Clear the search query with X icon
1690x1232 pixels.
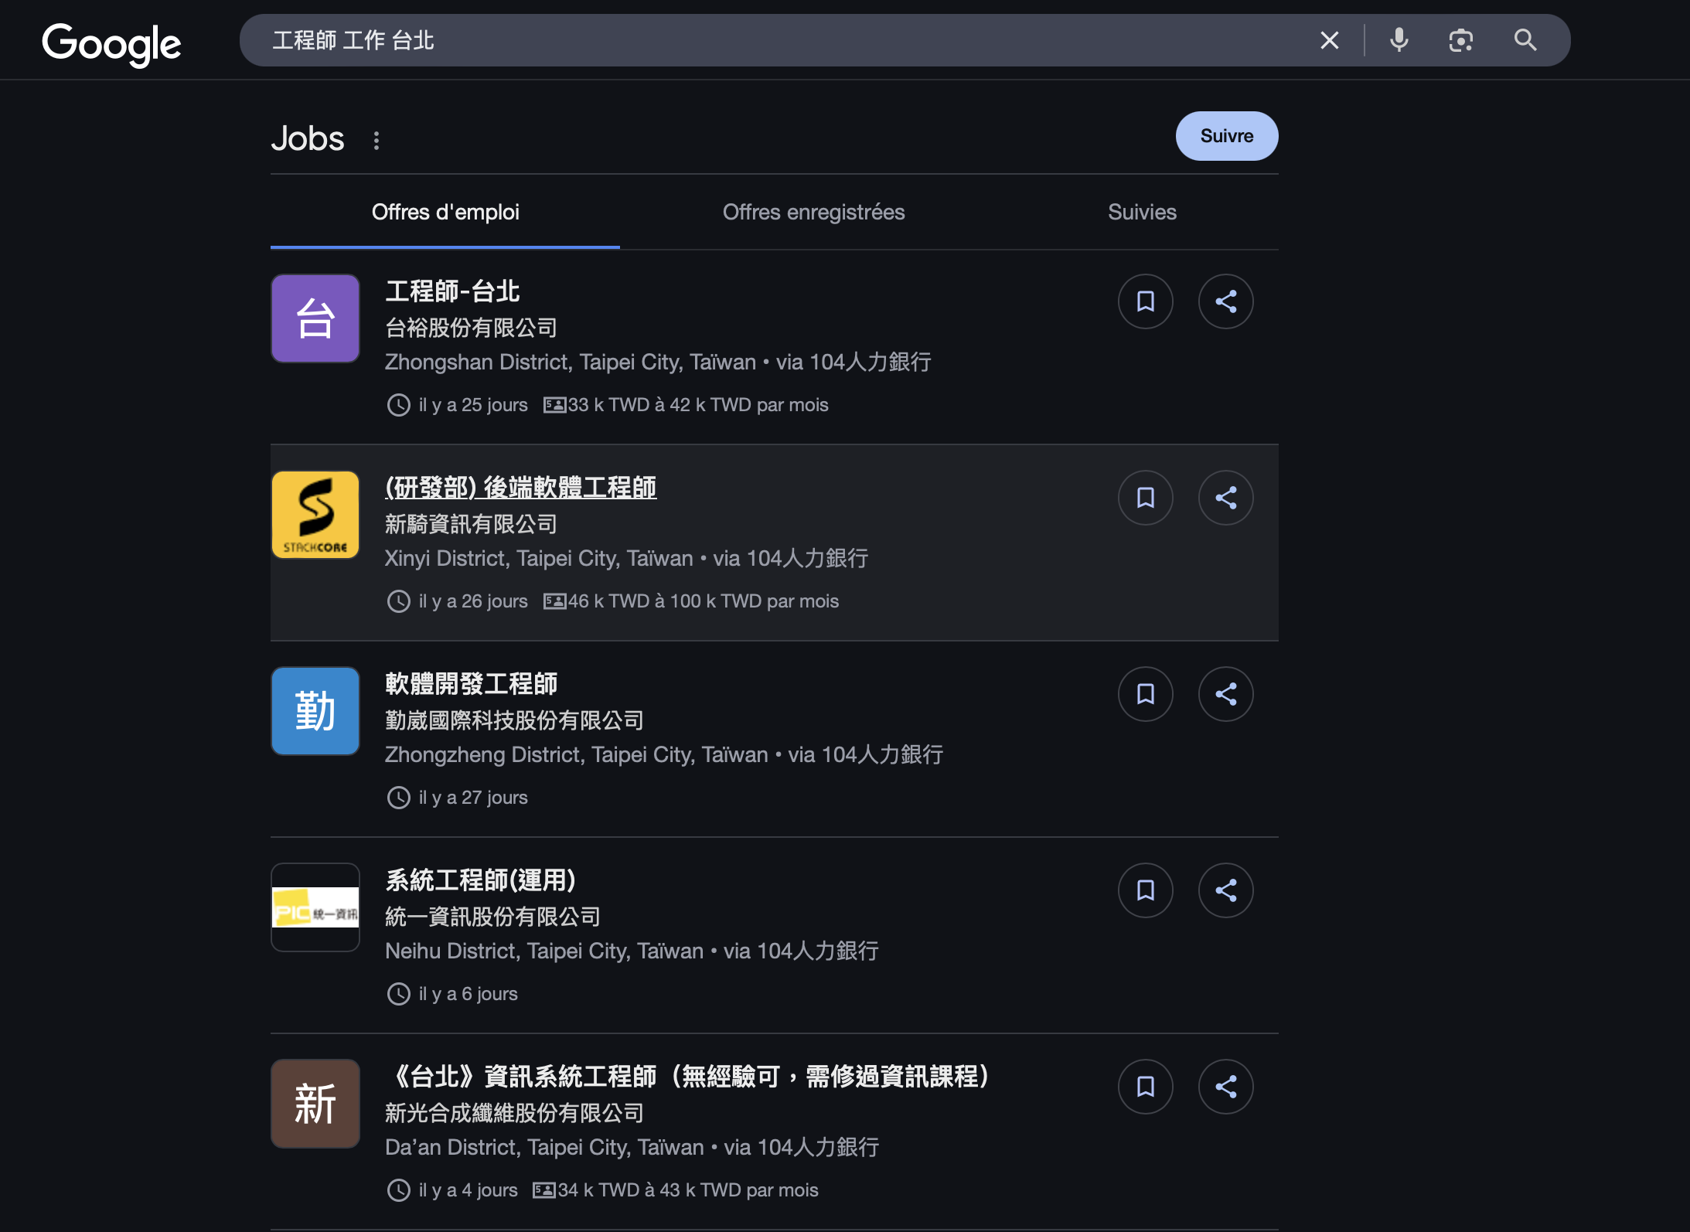[x=1329, y=40]
